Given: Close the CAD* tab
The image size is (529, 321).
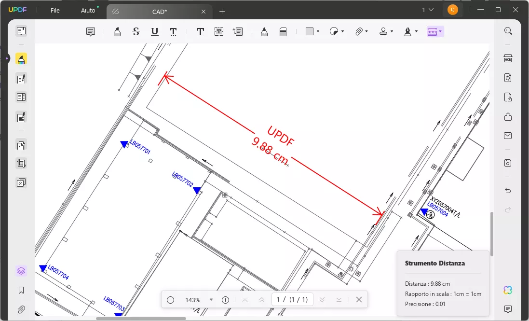Looking at the screenshot, I should pos(203,12).
